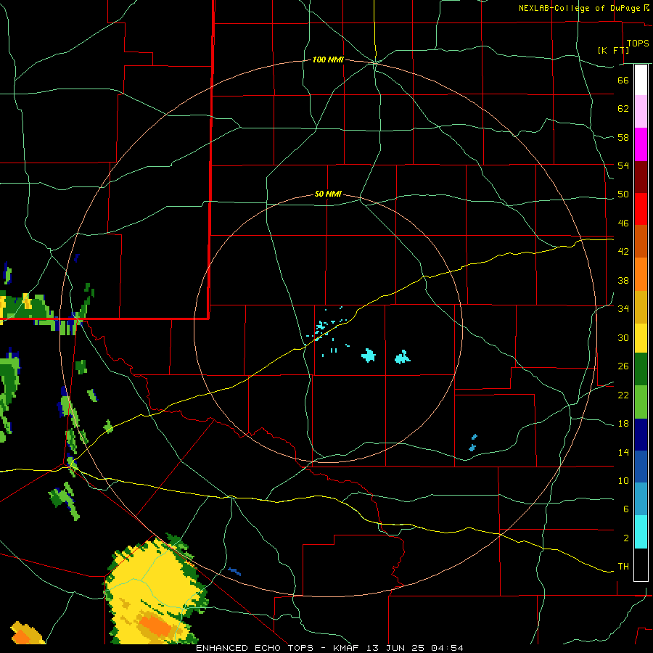Click the [K FT] units label
653x653 pixels.
pos(613,50)
